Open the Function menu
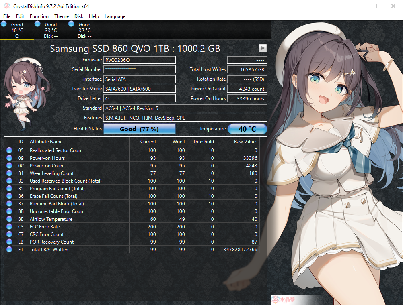The image size is (403, 305). pos(39,16)
